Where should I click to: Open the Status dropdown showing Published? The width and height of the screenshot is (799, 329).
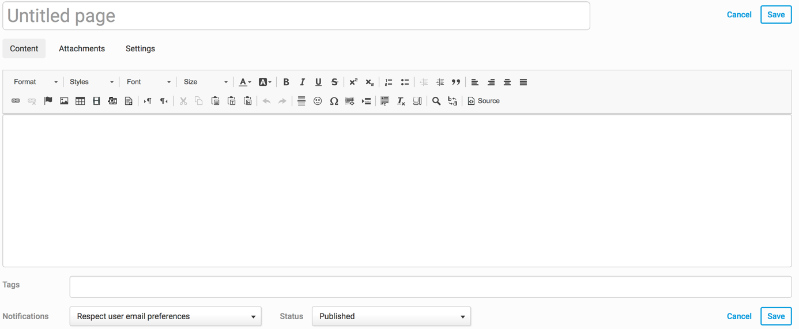391,316
